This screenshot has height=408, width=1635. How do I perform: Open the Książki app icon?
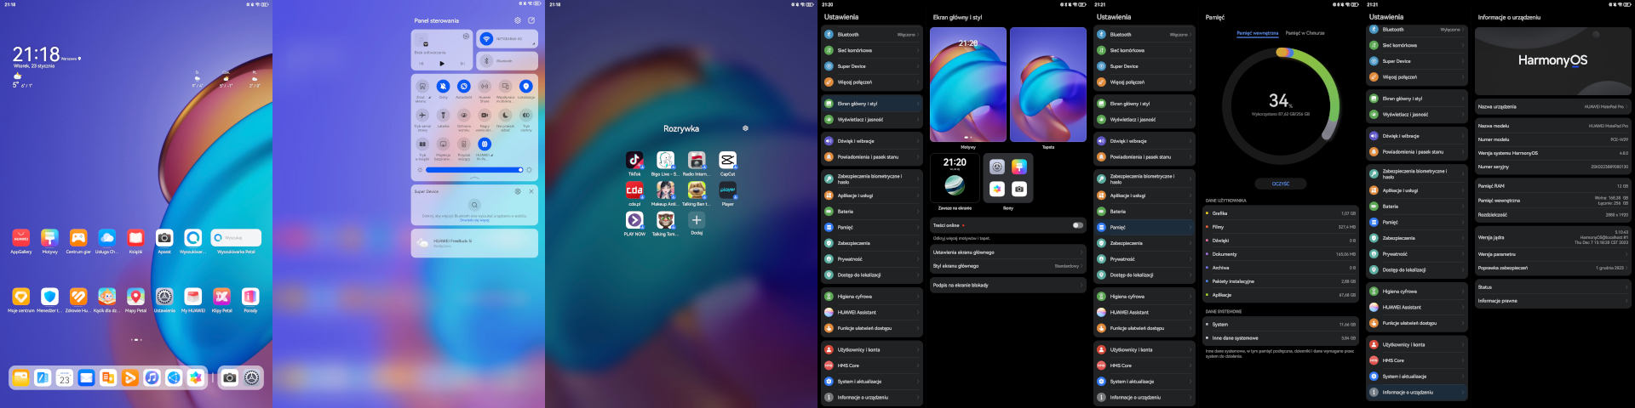[x=135, y=238]
